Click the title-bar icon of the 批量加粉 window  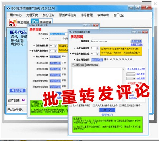(29, 25)
